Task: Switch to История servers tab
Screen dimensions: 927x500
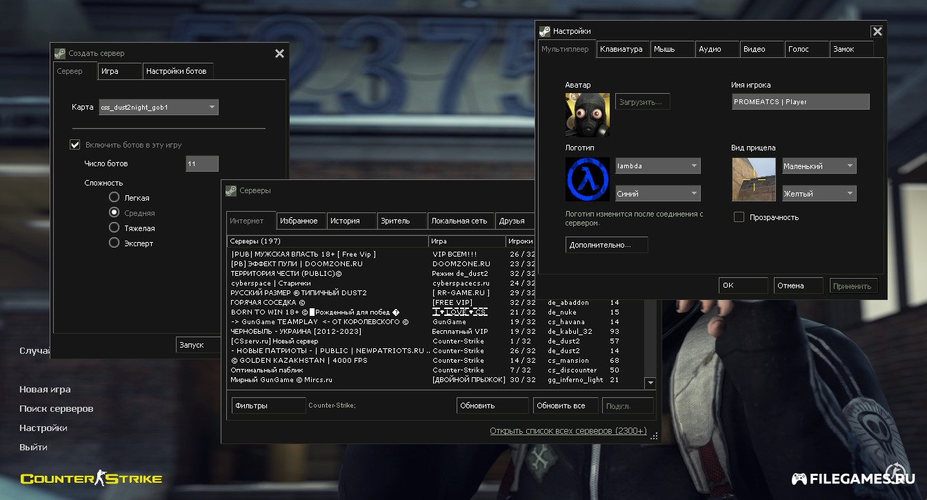Action: tap(352, 221)
